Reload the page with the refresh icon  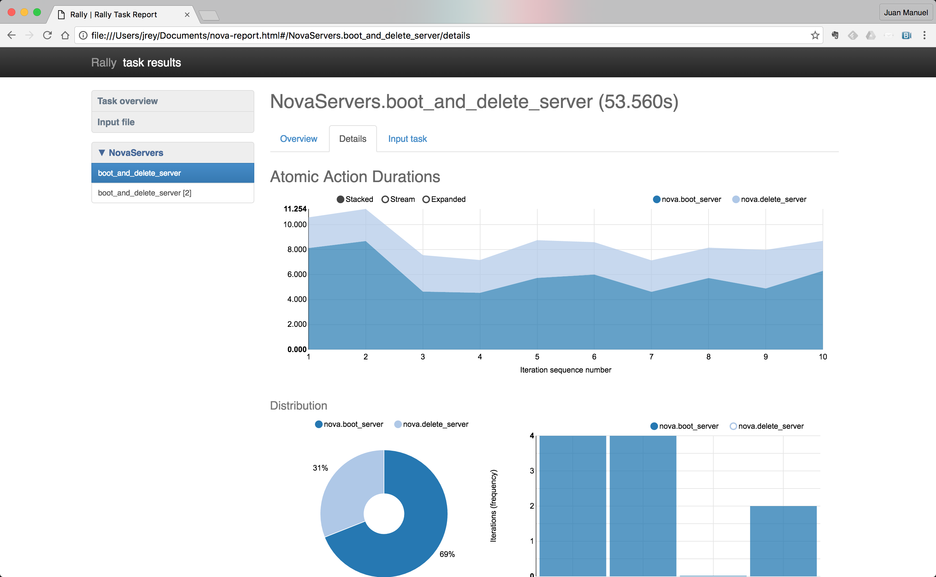tap(47, 35)
